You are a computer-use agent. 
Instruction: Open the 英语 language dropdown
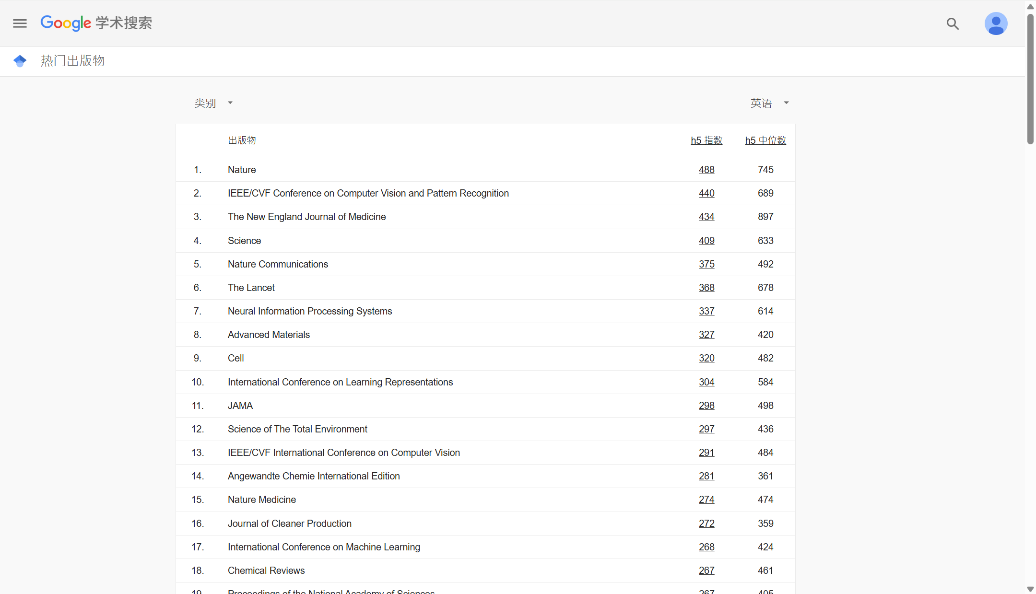pos(769,103)
